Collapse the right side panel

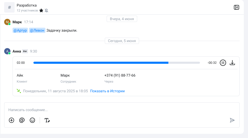(x=236, y=7)
